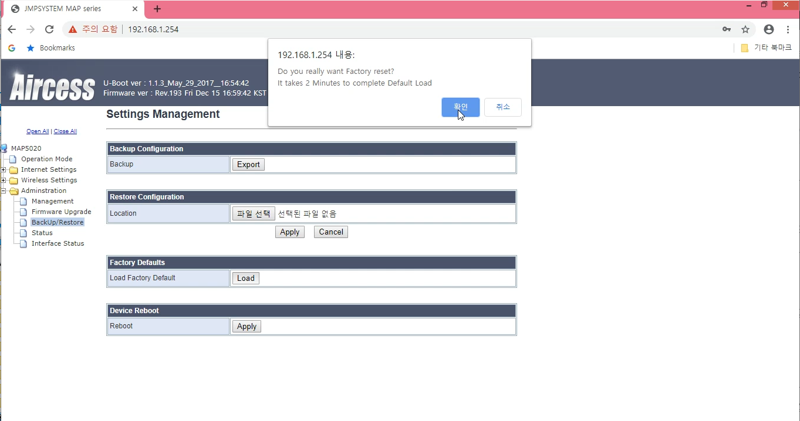Open the Bookmarks folder in the bar
The width and height of the screenshot is (800, 421).
(x=51, y=48)
